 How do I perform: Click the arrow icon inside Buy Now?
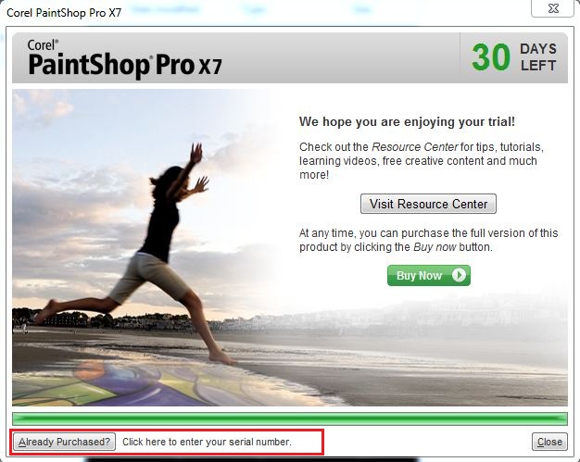click(x=459, y=275)
